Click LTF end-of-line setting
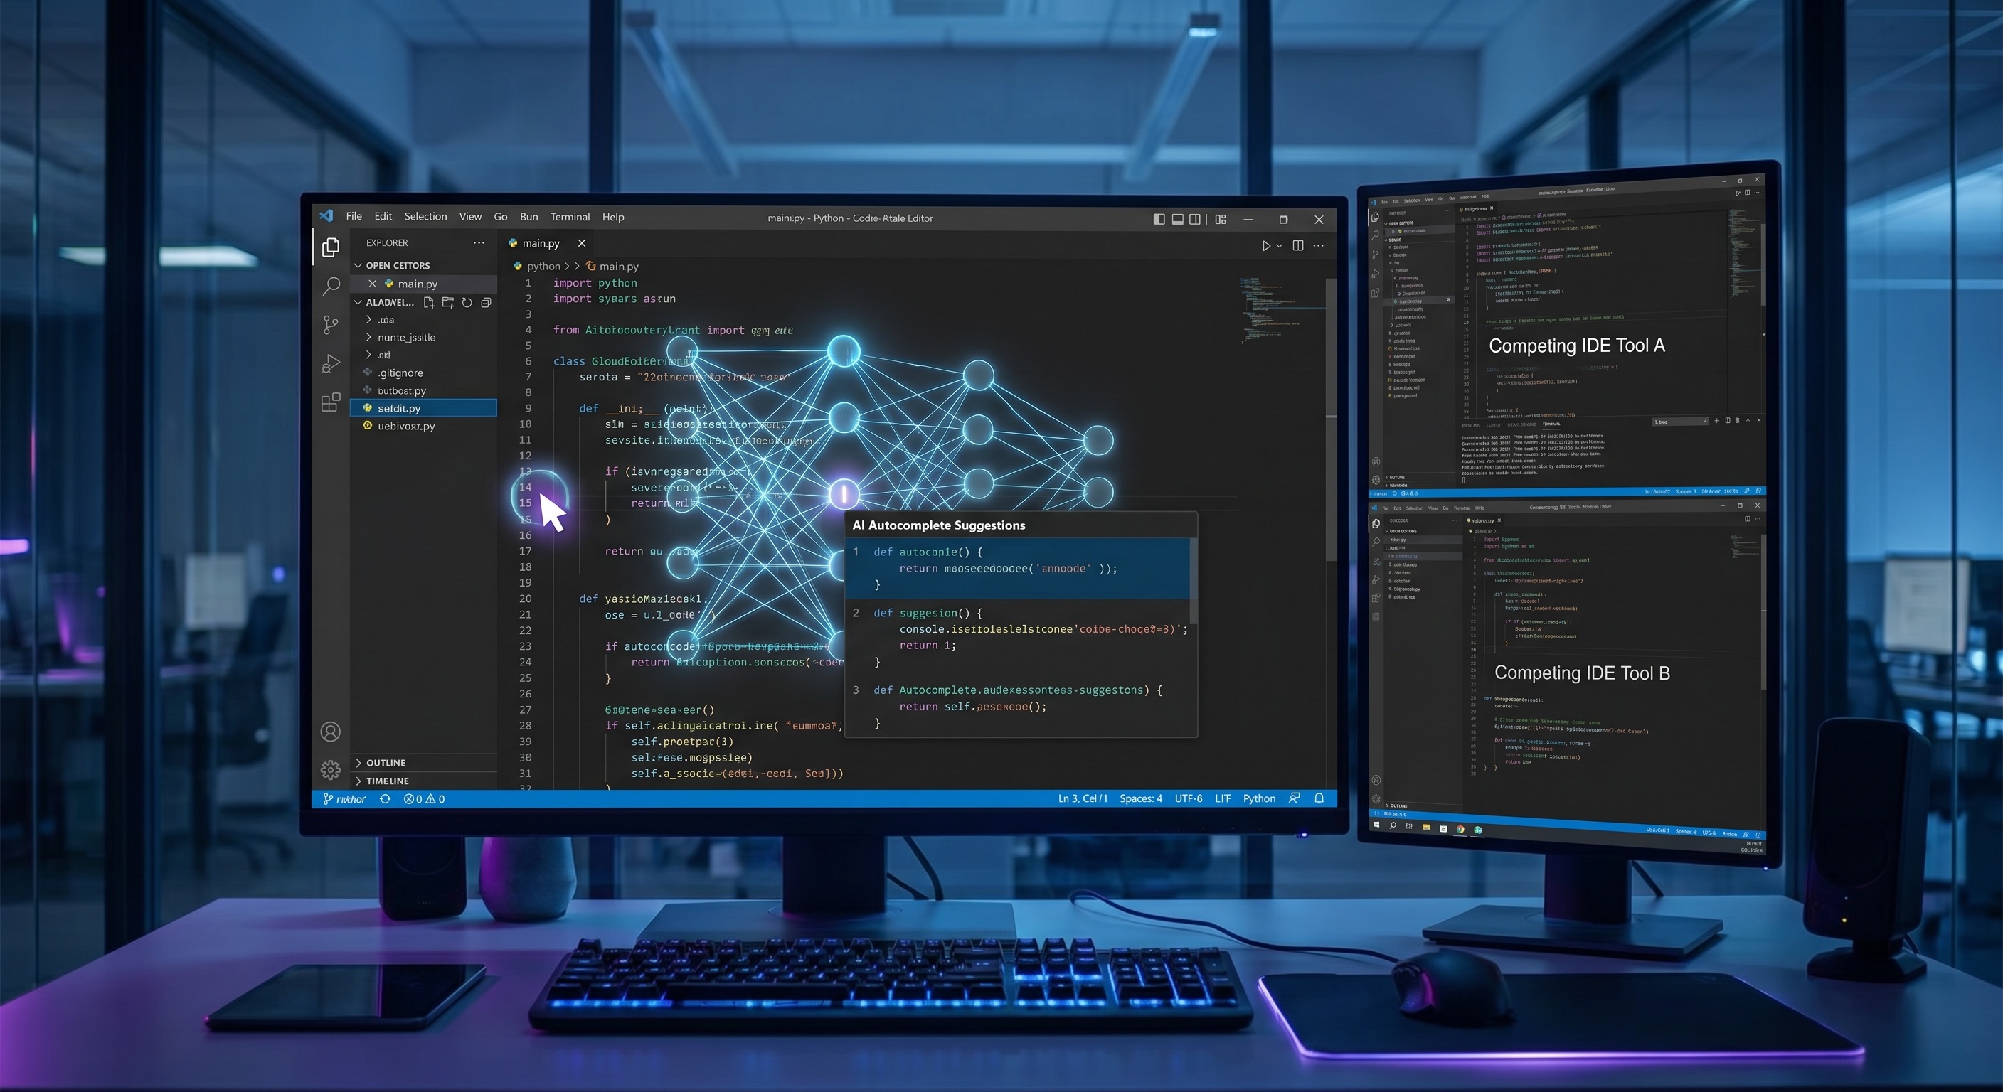Viewport: 2003px width, 1092px height. pyautogui.click(x=1222, y=798)
